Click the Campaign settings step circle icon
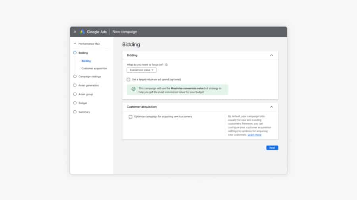Screen dimensions: 357x200 75,76
